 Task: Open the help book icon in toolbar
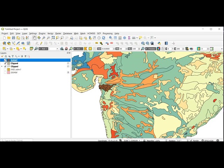point(166,43)
